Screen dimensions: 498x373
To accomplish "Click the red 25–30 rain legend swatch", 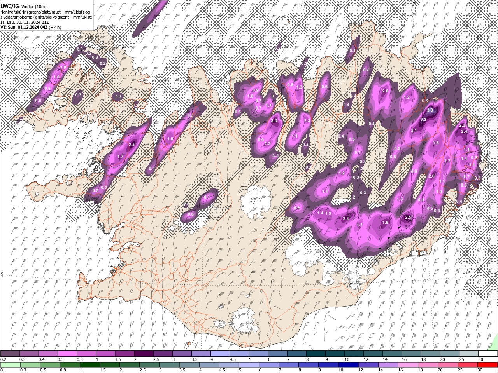I will [467, 364].
